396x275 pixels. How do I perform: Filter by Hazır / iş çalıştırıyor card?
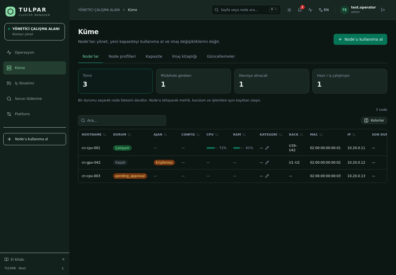click(350, 81)
